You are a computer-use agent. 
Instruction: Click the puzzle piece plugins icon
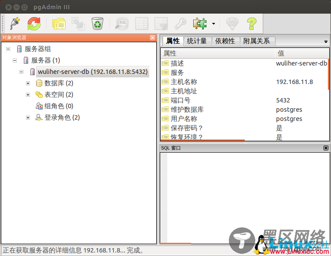200,24
